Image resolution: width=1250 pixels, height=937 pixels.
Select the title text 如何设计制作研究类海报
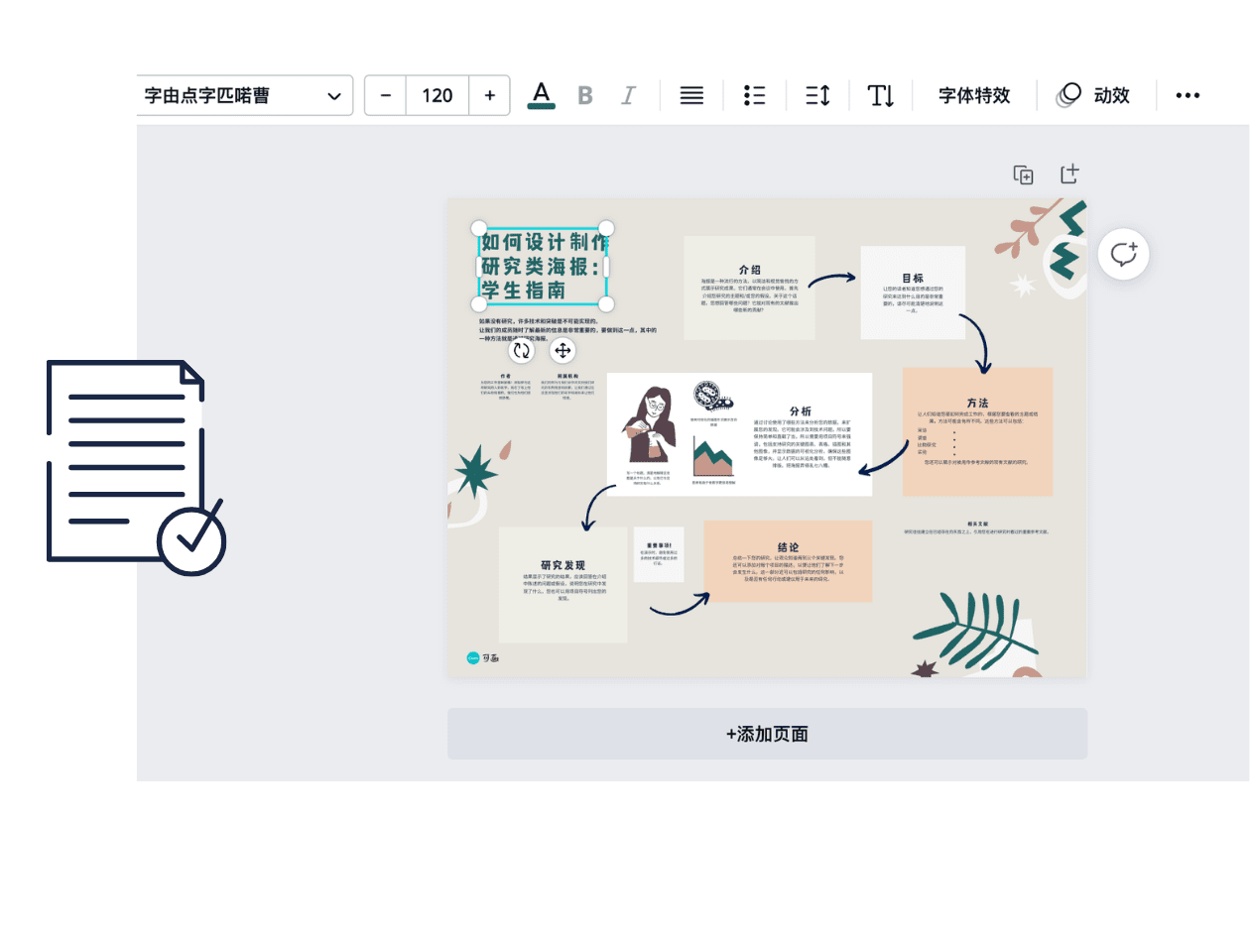point(543,267)
